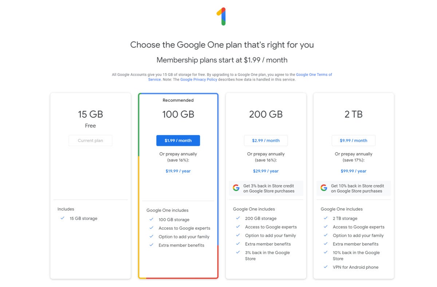Image resolution: width=437 pixels, height=287 pixels.
Task: Pick the $19.99 / year prepay link
Action: 178,171
